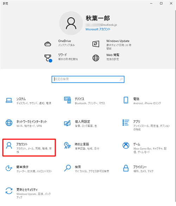Open the Windows Update status label

(118, 41)
